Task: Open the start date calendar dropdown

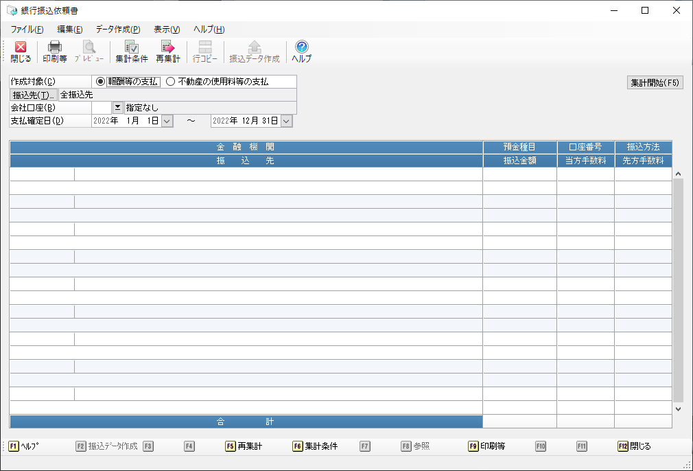Action: pyautogui.click(x=167, y=121)
